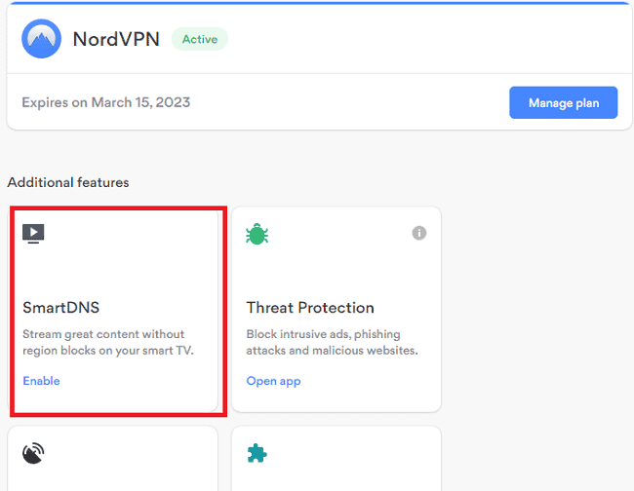Click the Threat Protection description about intrusive ads
The height and width of the screenshot is (491, 634).
tap(332, 342)
